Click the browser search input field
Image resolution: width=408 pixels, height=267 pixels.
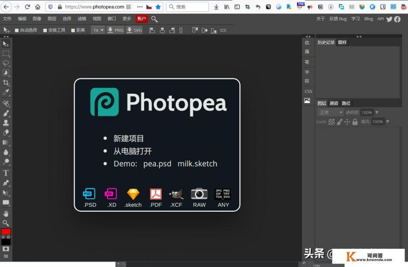[x=187, y=7]
